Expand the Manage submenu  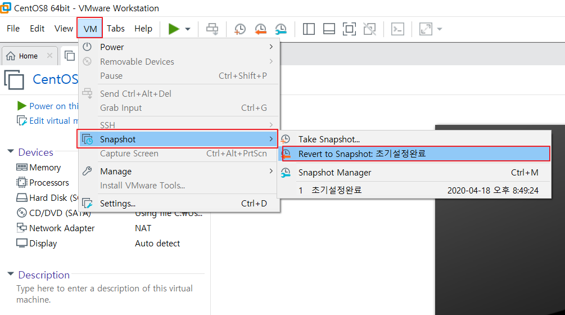[x=179, y=171]
